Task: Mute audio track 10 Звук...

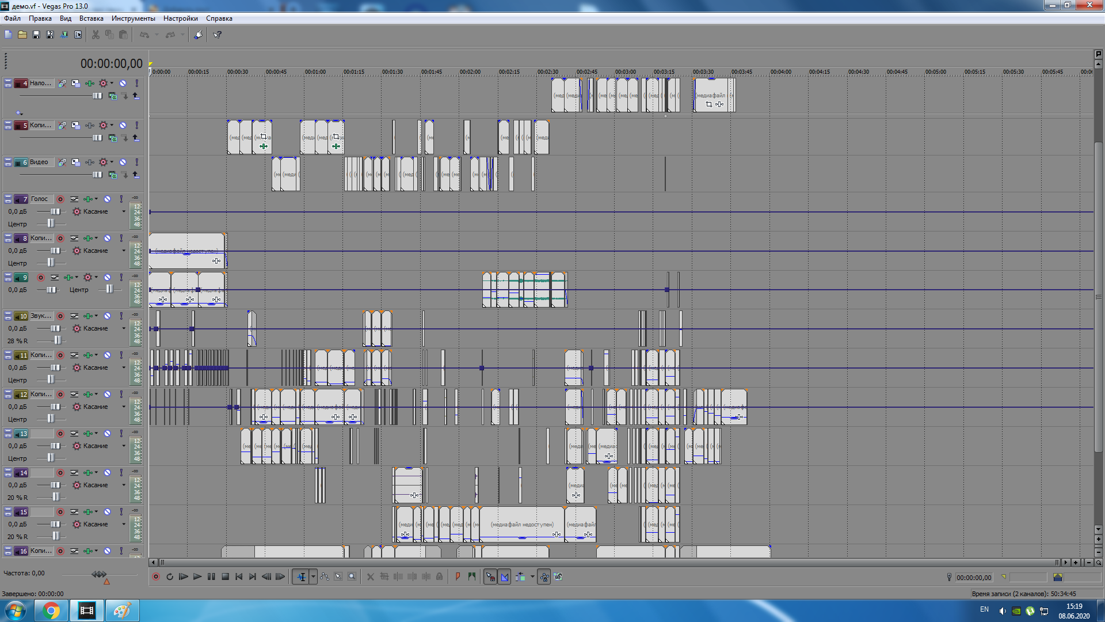Action: click(107, 316)
